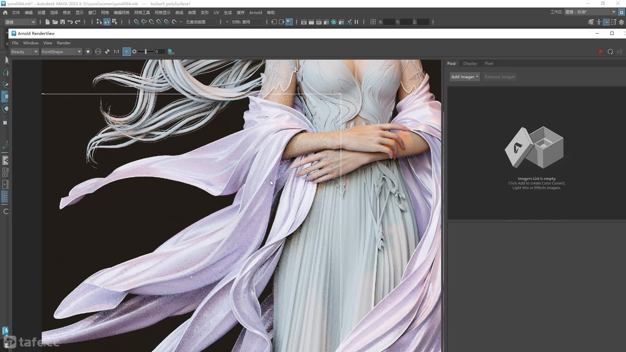Stop the IPR render red play icon
Viewport: 626px width, 352px height.
[601, 51]
